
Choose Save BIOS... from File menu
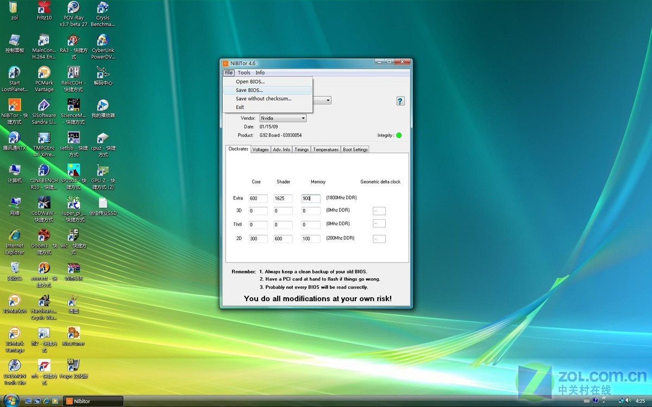[x=267, y=90]
